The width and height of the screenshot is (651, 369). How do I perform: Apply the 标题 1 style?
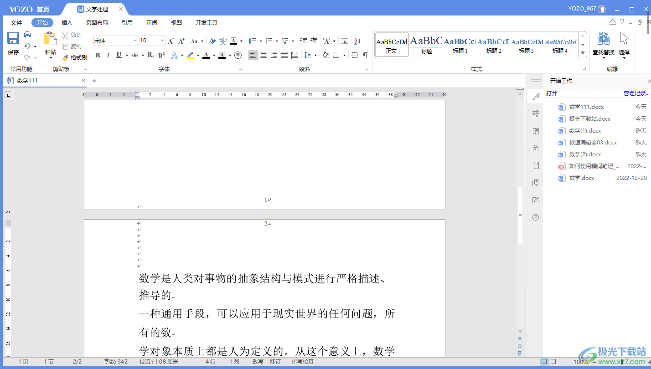460,45
